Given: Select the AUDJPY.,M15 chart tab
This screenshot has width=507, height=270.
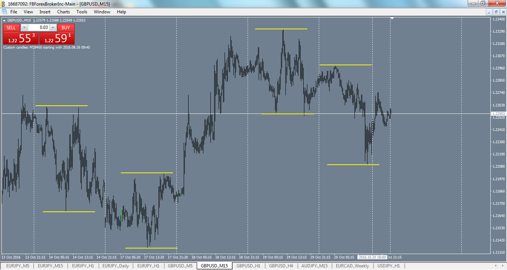Looking at the screenshot, I should [315, 266].
